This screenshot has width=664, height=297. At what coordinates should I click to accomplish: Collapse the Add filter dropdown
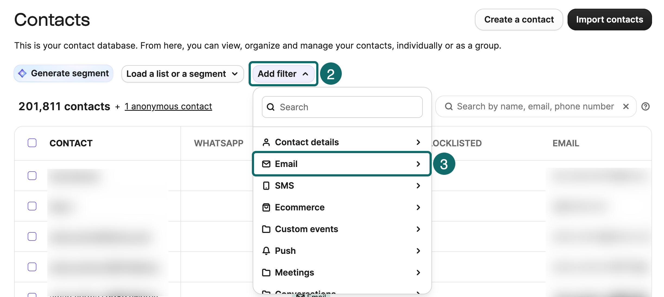tap(283, 74)
